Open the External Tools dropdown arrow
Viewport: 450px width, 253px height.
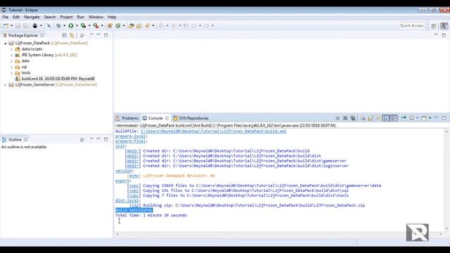click(x=102, y=25)
